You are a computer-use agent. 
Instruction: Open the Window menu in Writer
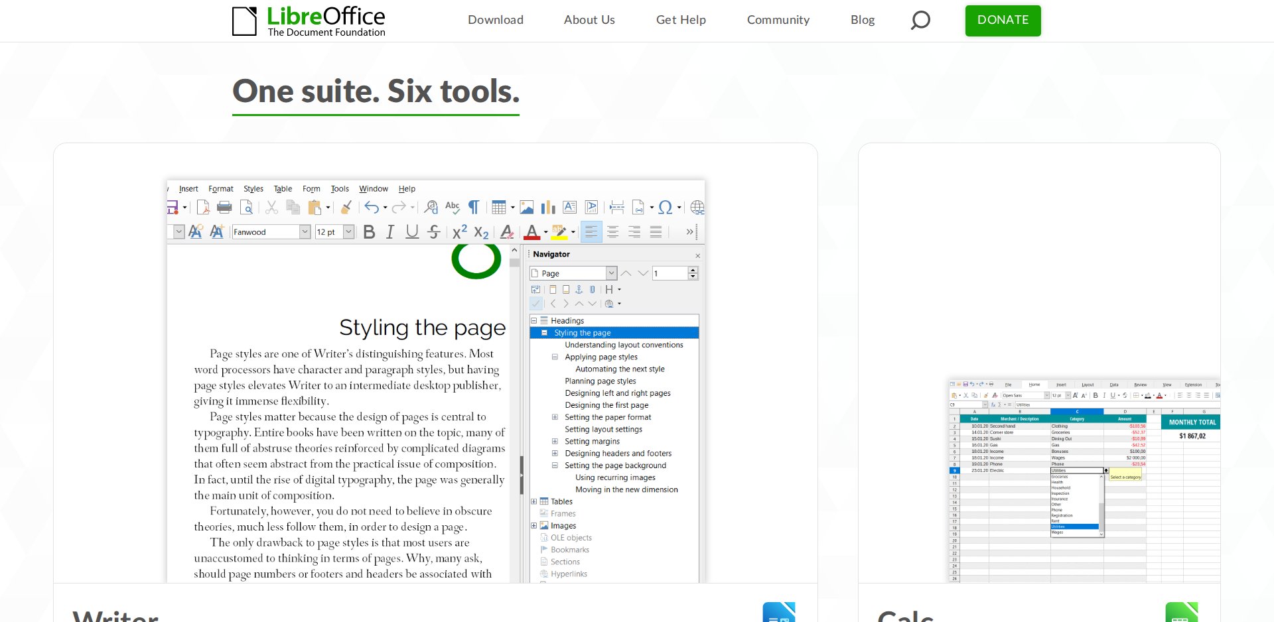pos(374,189)
